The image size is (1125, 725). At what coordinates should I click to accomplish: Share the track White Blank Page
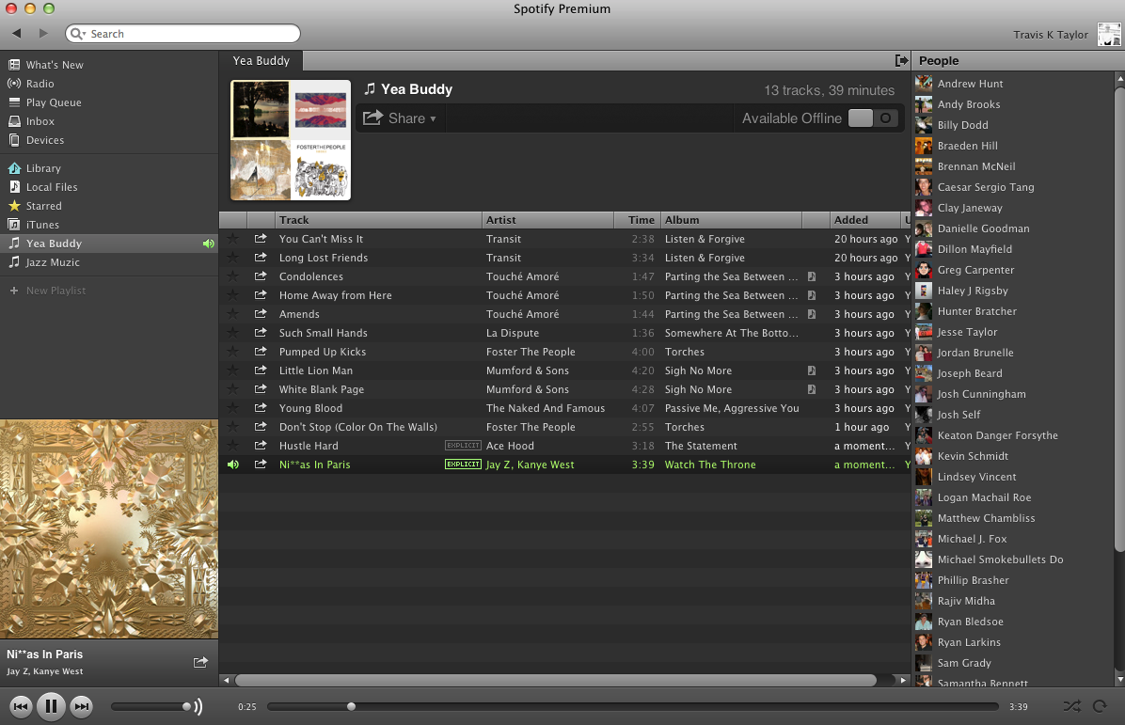[x=261, y=388]
